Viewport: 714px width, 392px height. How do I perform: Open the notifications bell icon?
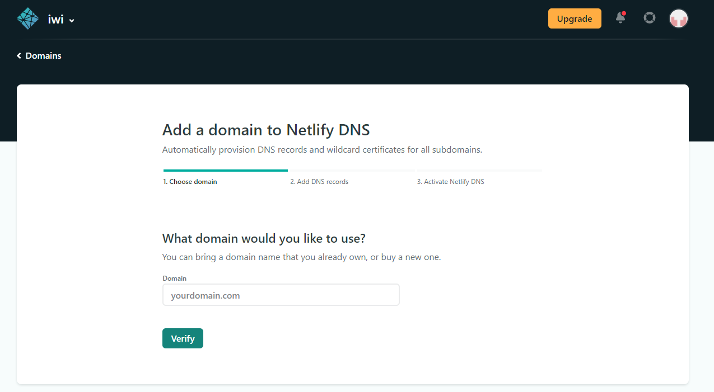[620, 18]
